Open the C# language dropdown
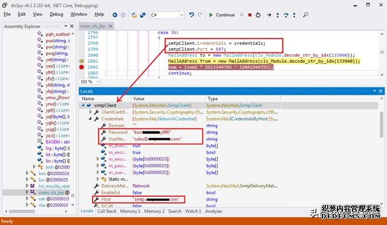 [x=181, y=15]
